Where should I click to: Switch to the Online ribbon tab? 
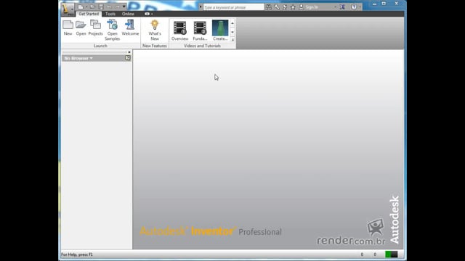coord(128,14)
